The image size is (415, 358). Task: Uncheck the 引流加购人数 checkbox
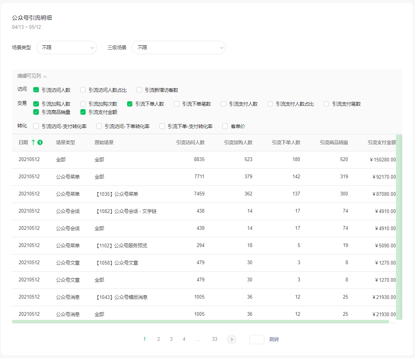pyautogui.click(x=36, y=104)
